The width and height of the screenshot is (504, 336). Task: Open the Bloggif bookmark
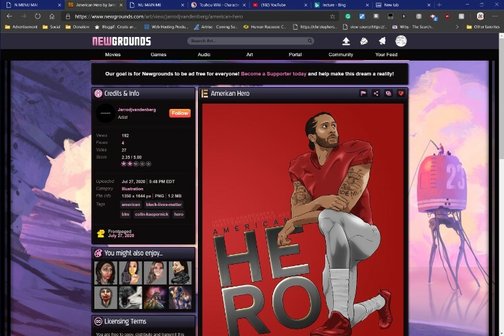pyautogui.click(x=115, y=27)
